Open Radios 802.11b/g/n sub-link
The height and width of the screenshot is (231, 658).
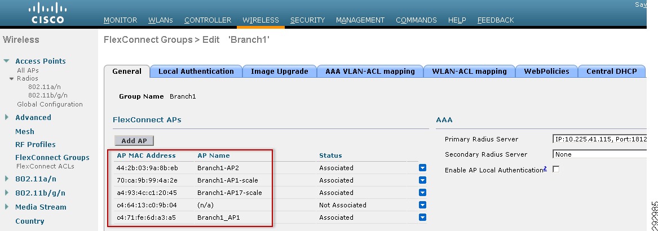[48, 95]
